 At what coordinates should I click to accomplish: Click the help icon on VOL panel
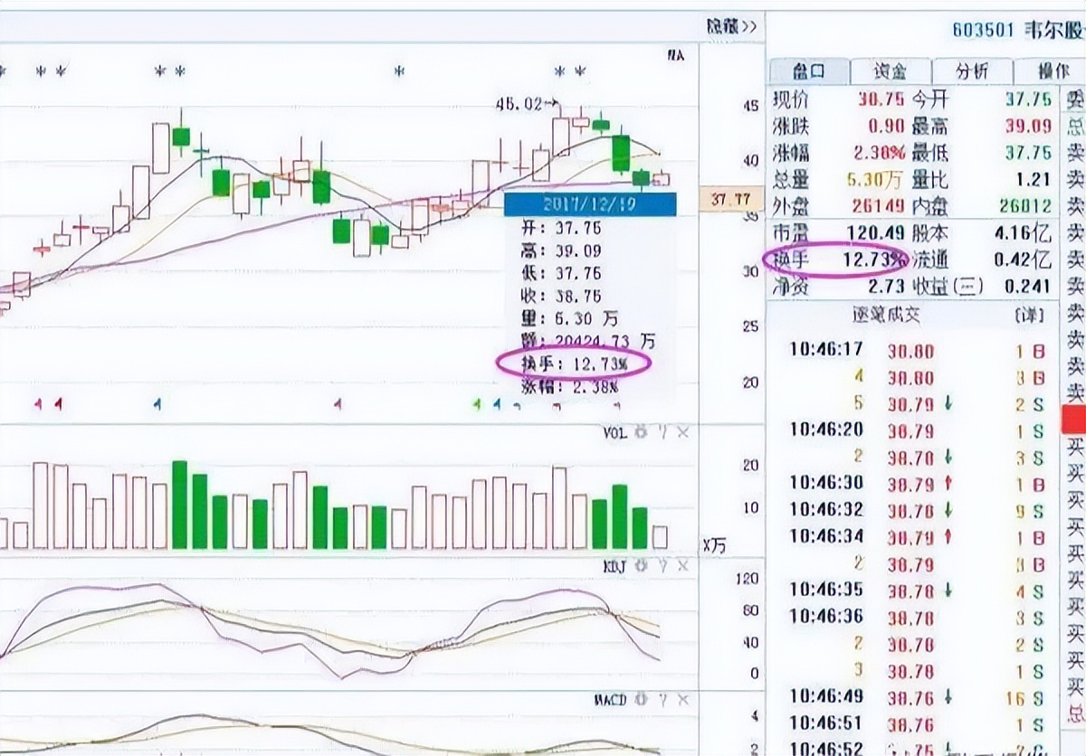coord(662,433)
